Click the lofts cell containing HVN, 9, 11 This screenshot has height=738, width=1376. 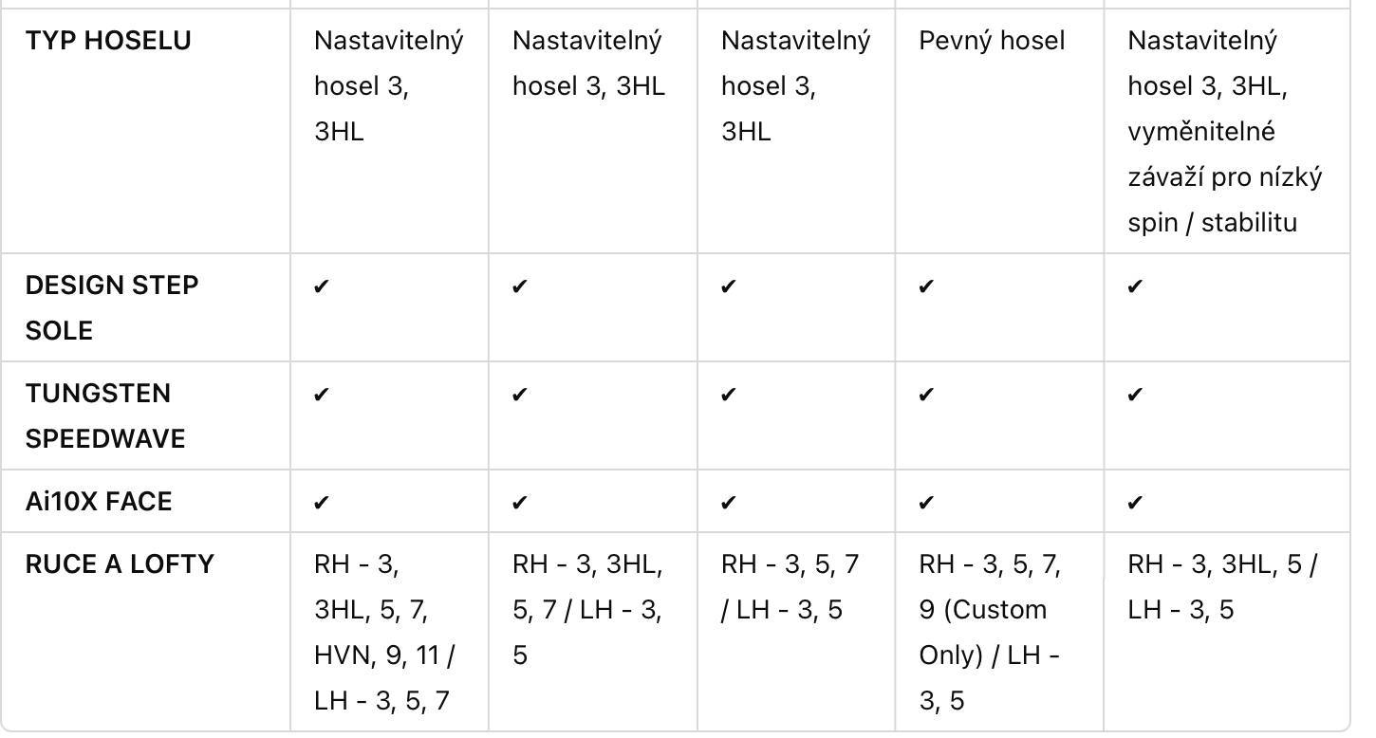(x=389, y=633)
